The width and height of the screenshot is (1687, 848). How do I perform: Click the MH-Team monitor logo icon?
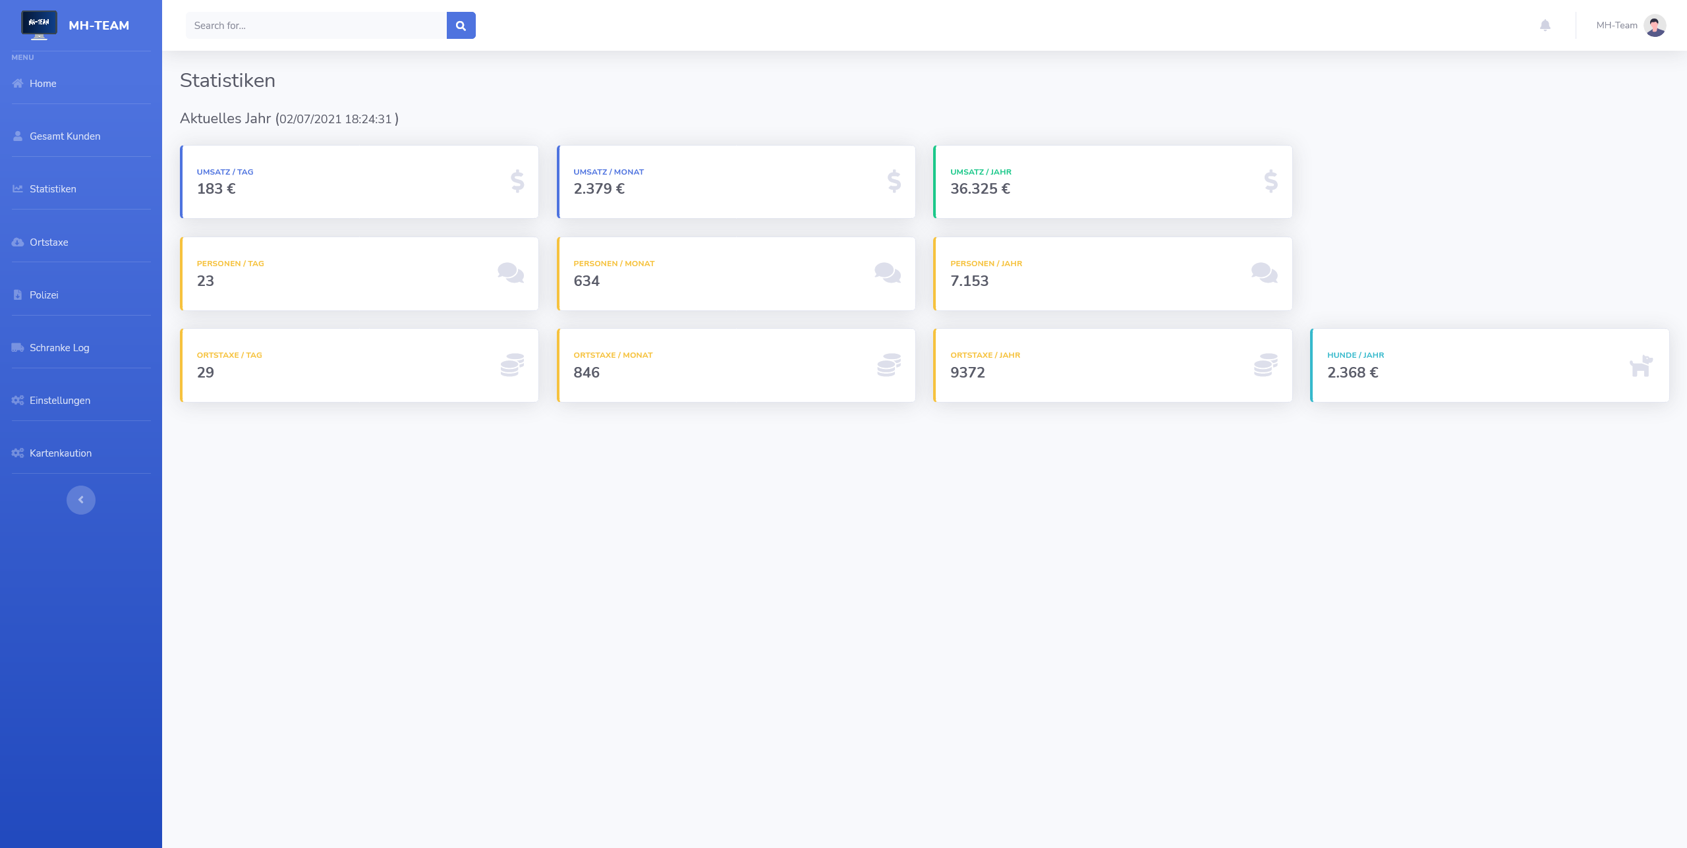point(39,25)
